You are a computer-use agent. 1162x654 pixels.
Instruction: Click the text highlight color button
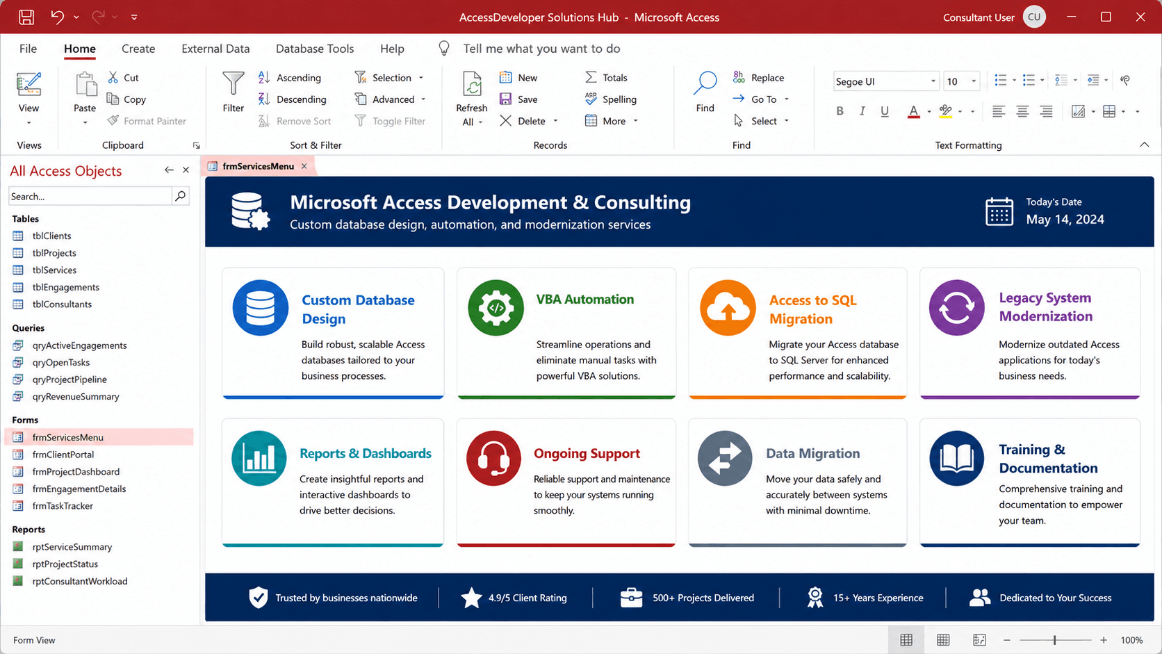click(x=945, y=111)
